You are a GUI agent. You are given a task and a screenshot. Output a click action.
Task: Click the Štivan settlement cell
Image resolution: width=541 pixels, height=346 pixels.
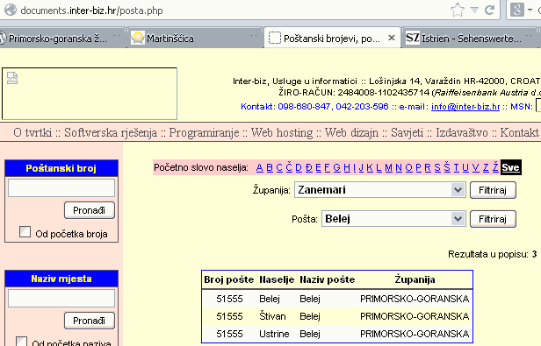point(272,316)
